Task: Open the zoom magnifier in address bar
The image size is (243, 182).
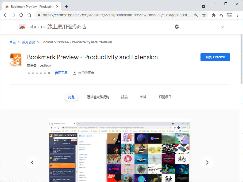Action: coord(196,15)
